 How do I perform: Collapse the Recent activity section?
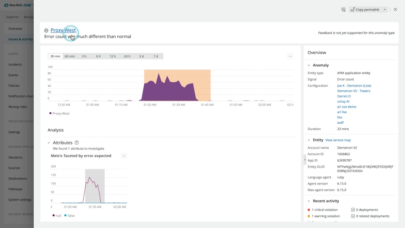click(x=309, y=201)
